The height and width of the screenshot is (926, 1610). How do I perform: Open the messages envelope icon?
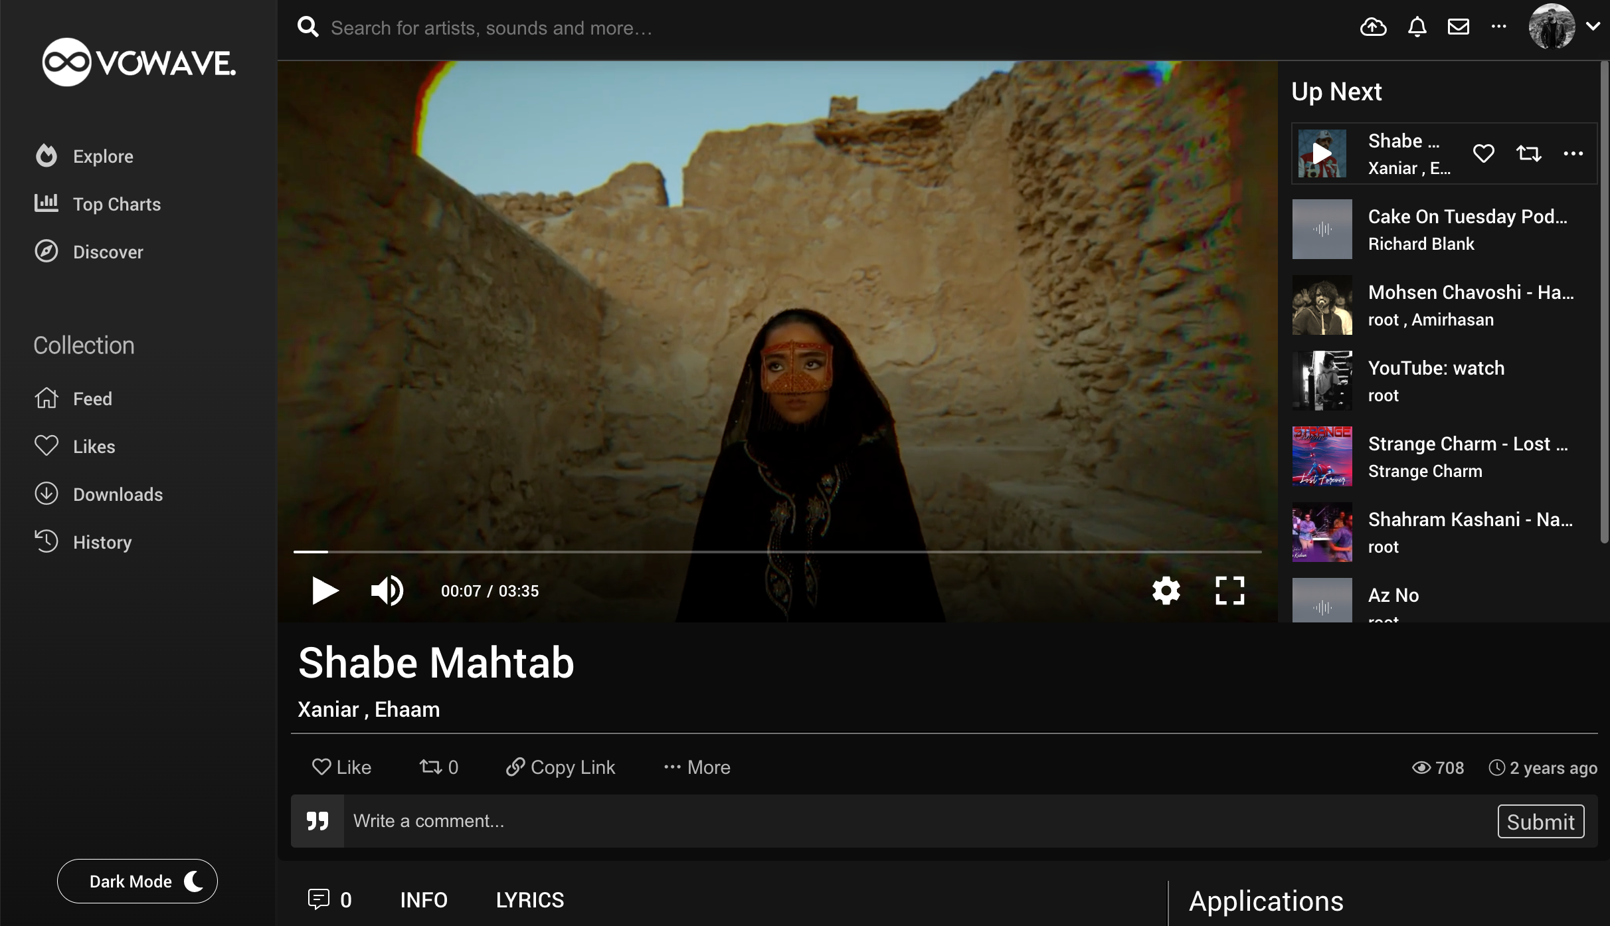(x=1459, y=27)
